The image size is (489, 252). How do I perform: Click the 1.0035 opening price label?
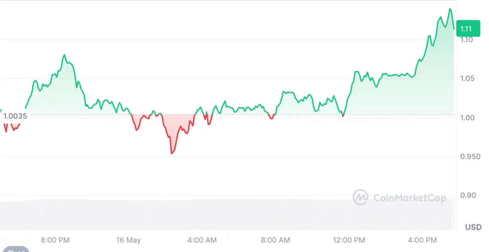click(x=15, y=116)
